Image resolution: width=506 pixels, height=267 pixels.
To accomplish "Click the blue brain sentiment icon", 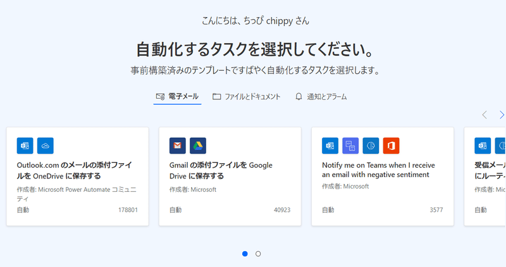I will point(371,146).
